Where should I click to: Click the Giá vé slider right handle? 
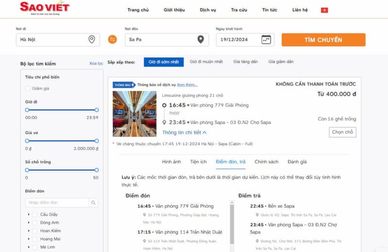coord(97,141)
